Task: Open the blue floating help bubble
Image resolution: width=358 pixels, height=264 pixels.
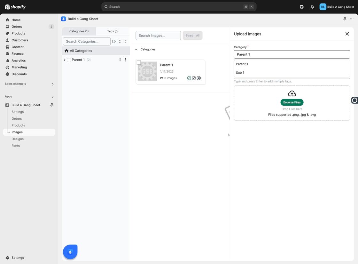Action: coord(70,252)
